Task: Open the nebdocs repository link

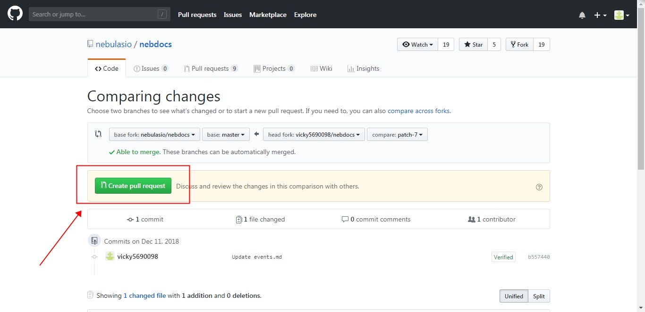Action: coord(155,44)
